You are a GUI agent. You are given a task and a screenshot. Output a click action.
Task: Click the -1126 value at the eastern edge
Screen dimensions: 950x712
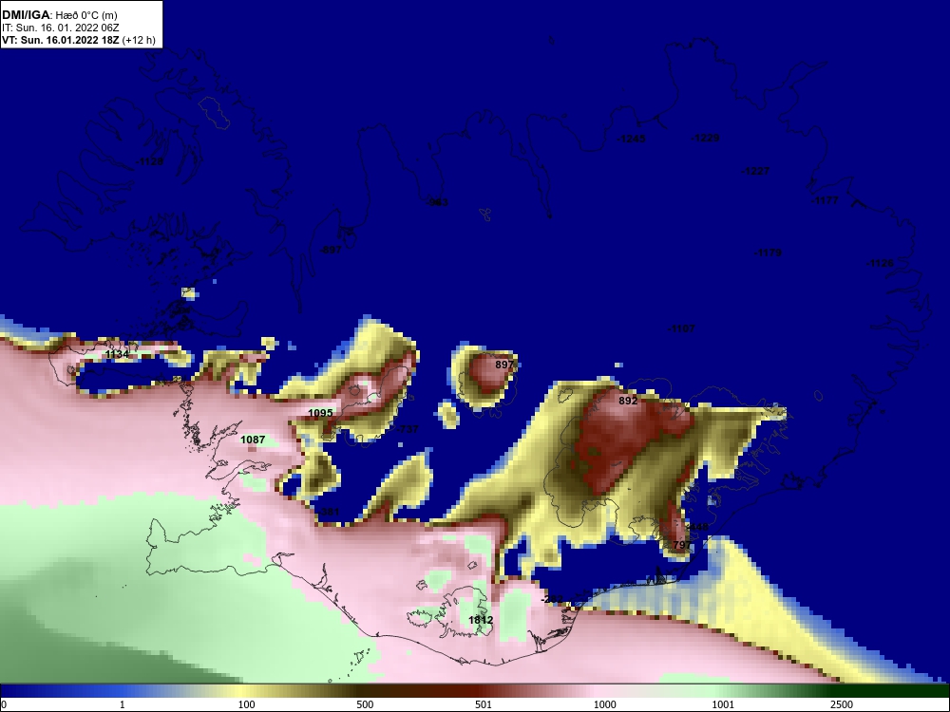880,263
